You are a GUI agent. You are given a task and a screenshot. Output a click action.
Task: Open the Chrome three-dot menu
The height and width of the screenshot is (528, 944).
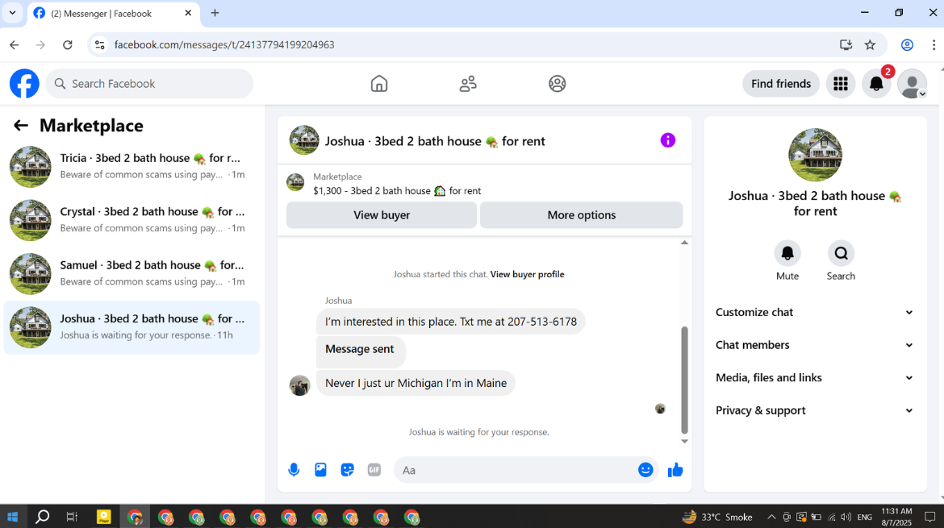point(934,44)
